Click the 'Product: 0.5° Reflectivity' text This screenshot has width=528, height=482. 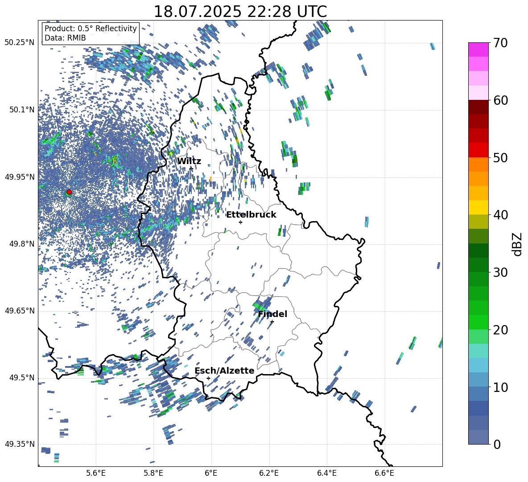(91, 28)
